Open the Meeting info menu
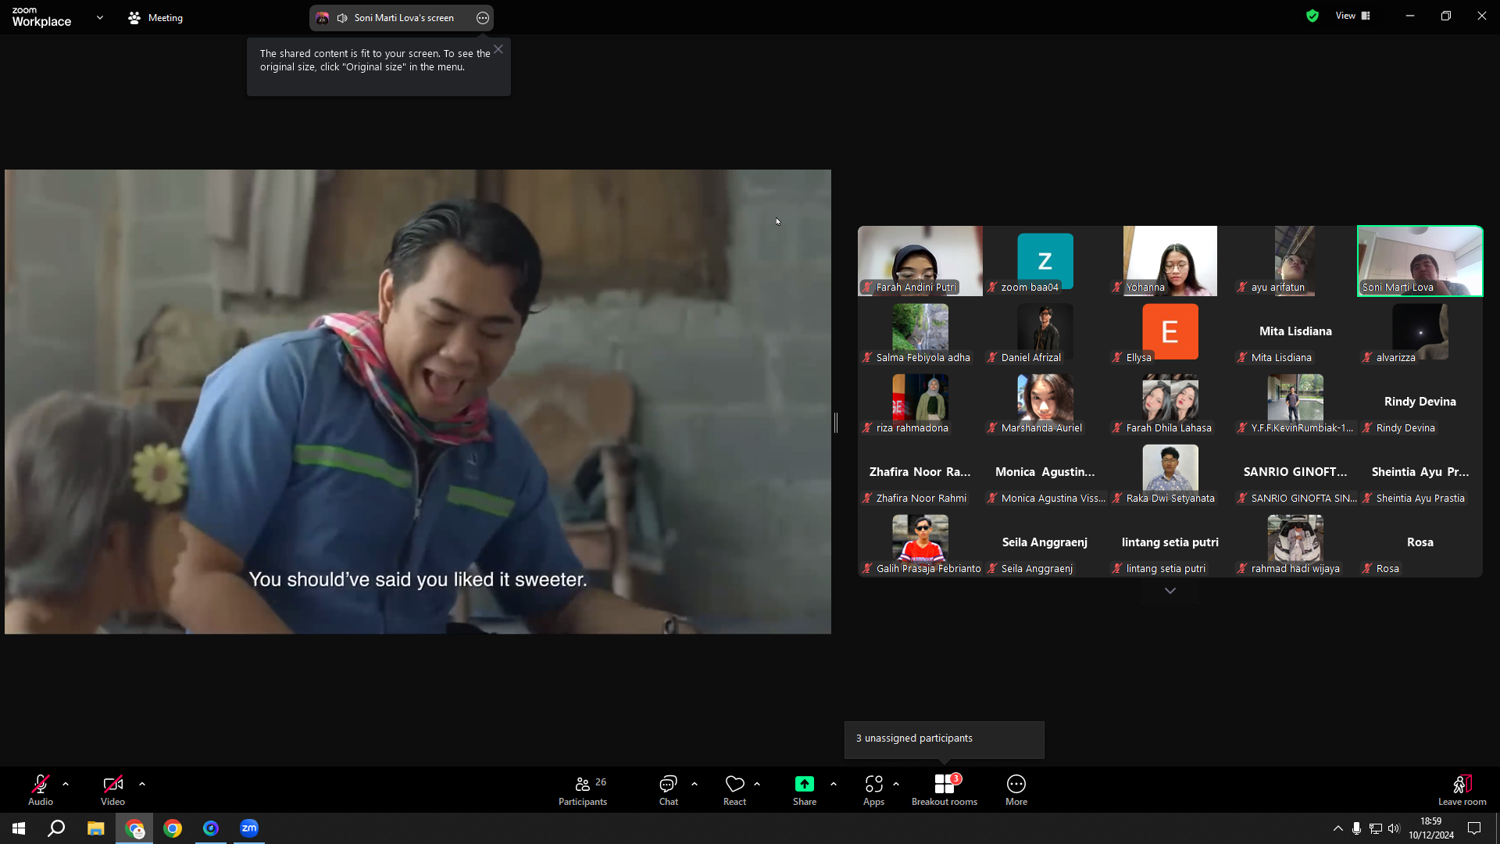This screenshot has width=1500, height=844. click(155, 17)
